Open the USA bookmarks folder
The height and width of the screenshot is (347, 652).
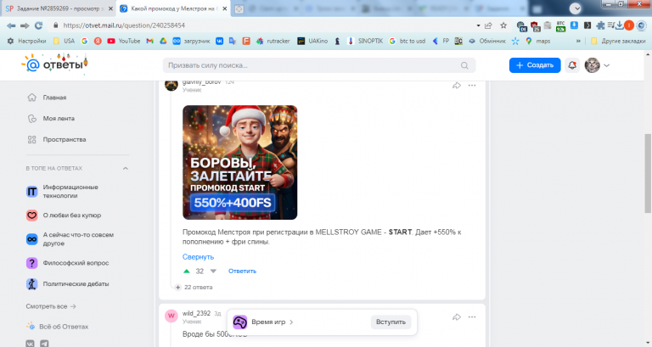(64, 41)
